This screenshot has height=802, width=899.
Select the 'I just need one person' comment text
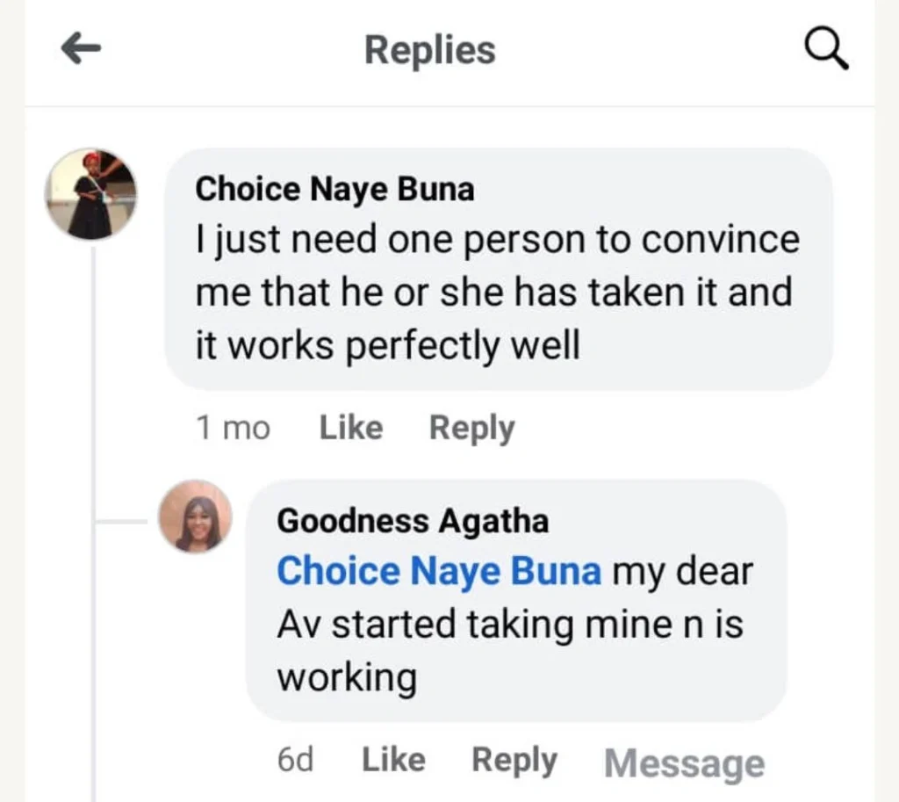pyautogui.click(x=496, y=292)
